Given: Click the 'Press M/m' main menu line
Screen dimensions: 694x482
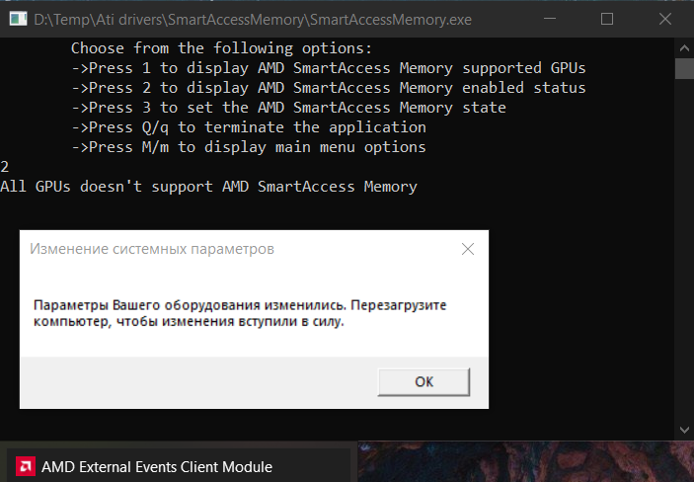Looking at the screenshot, I should 249,147.
